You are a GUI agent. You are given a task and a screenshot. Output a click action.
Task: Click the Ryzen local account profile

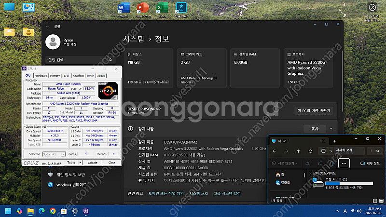pos(62,42)
